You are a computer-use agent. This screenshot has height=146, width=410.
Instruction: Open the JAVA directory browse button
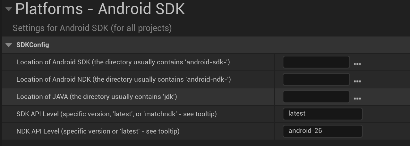pos(357,99)
